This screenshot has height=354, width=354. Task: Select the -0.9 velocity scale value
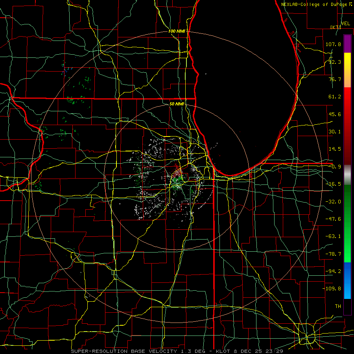(335, 167)
